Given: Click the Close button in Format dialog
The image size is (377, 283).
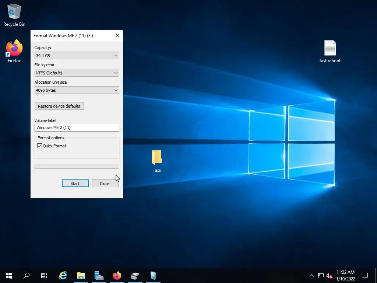Looking at the screenshot, I should click(105, 184).
